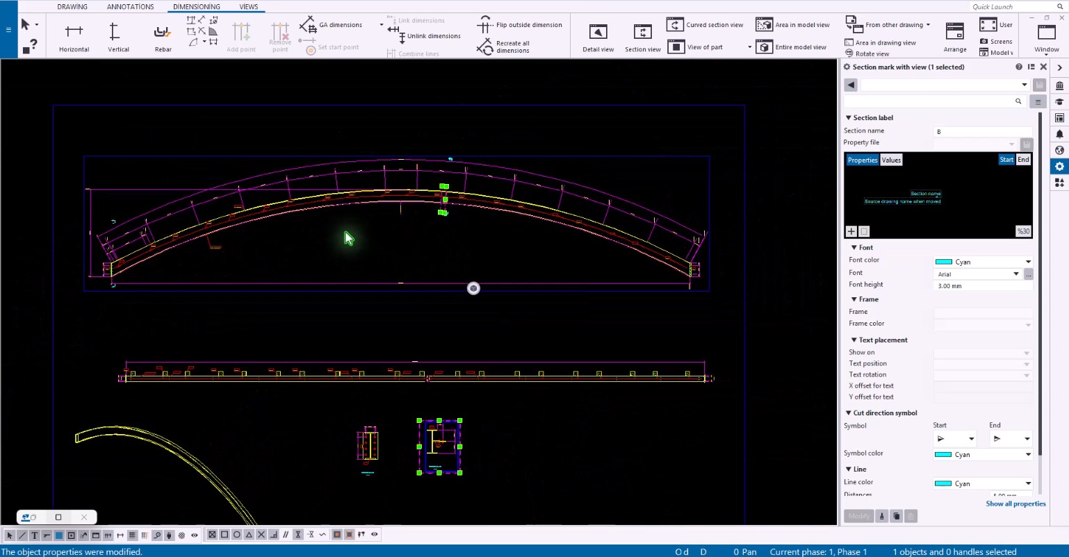Select the Horizontal dimension tool

pos(74,38)
